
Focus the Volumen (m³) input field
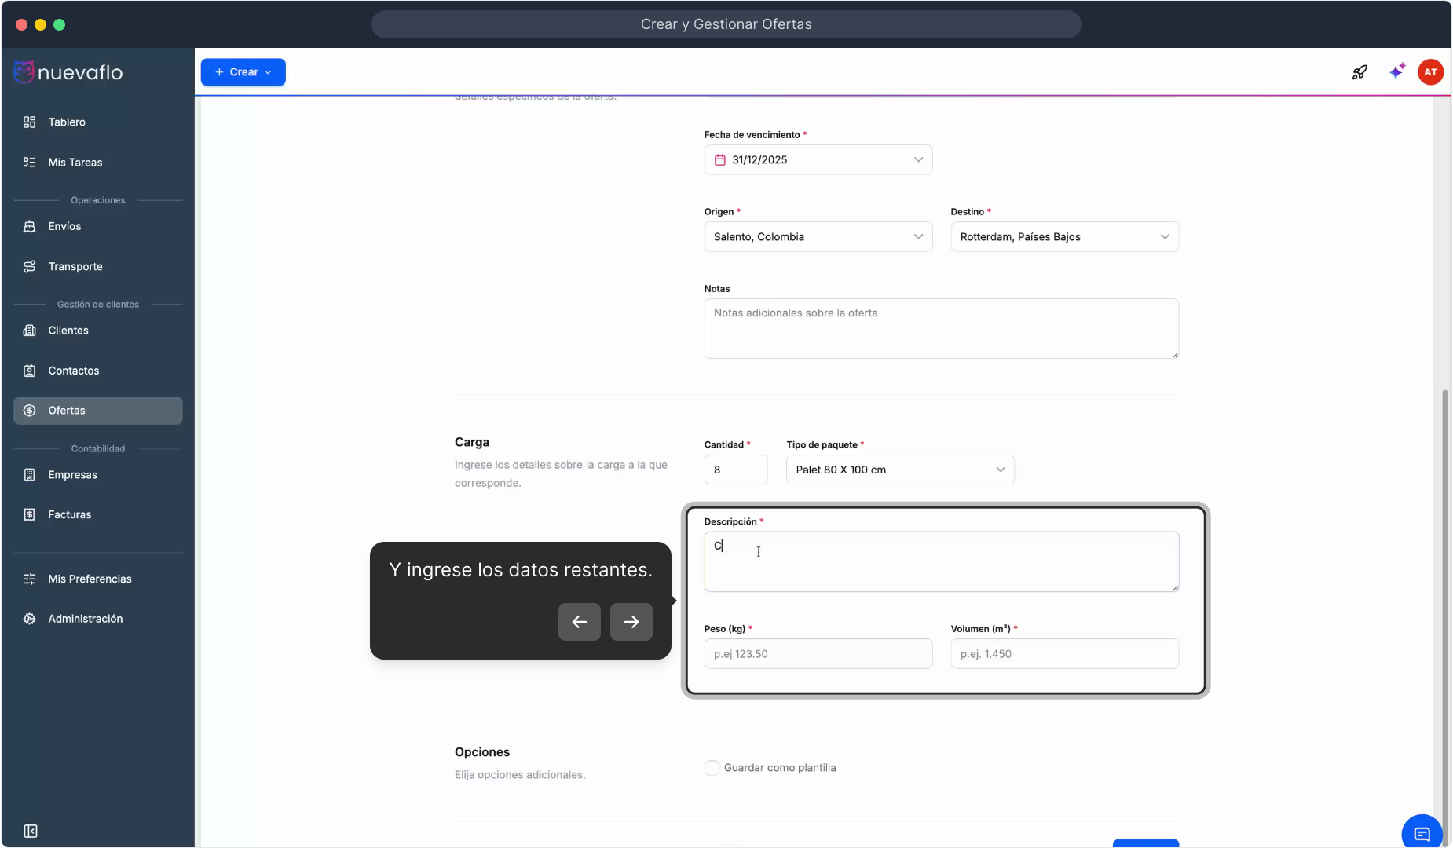pos(1063,654)
